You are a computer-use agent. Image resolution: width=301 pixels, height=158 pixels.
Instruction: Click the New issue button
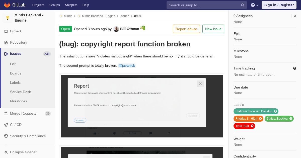tap(213, 29)
